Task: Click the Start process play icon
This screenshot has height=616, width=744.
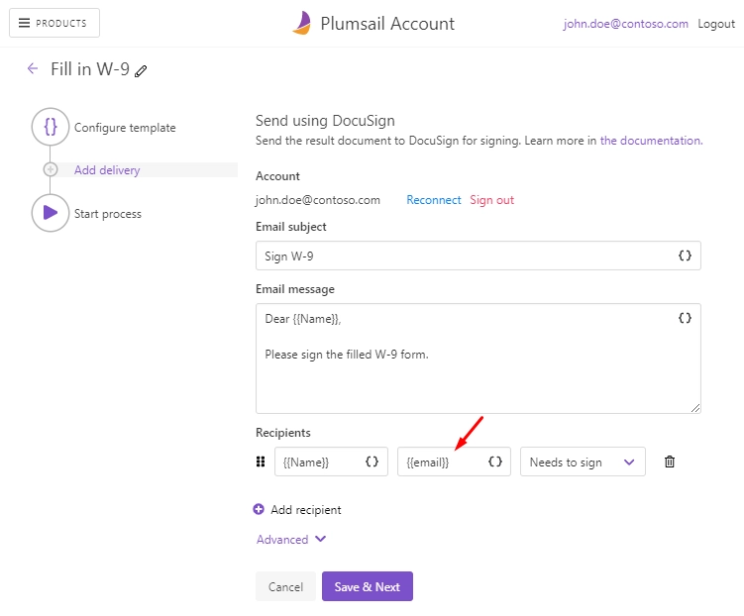Action: click(51, 213)
